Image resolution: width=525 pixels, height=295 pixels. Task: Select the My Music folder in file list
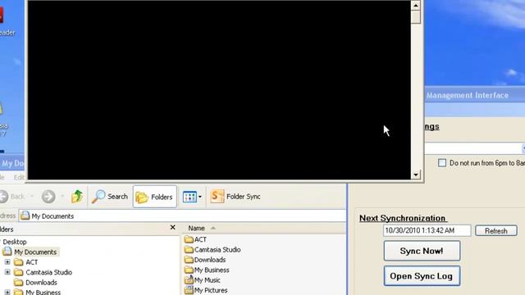(203, 280)
